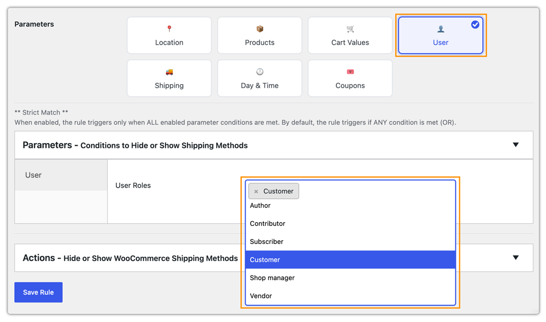The height and width of the screenshot is (322, 546).
Task: Collapse the Actions section arrow
Action: click(x=516, y=258)
